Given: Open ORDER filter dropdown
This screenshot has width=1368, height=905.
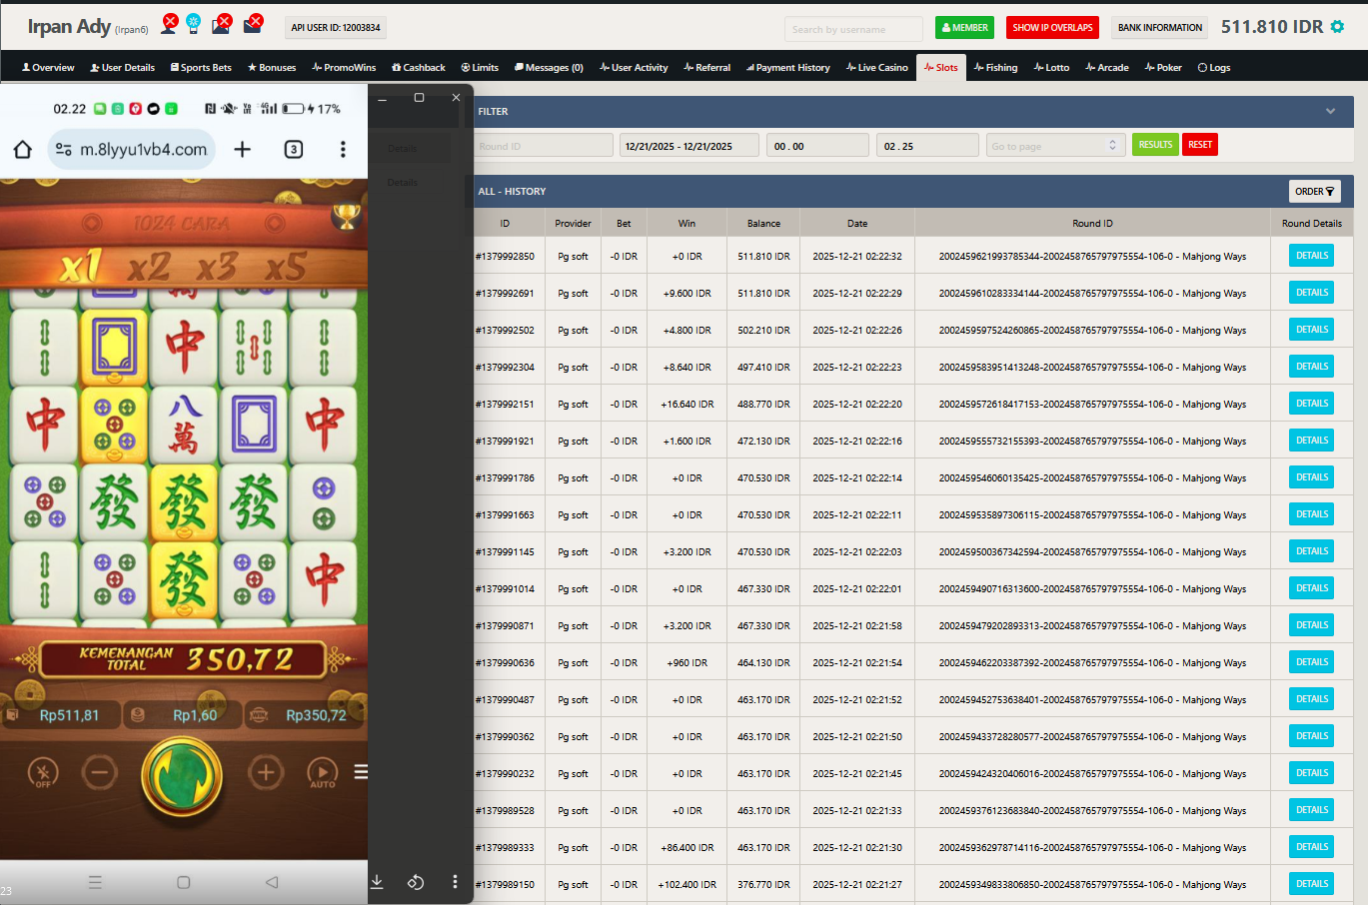Looking at the screenshot, I should (x=1314, y=191).
